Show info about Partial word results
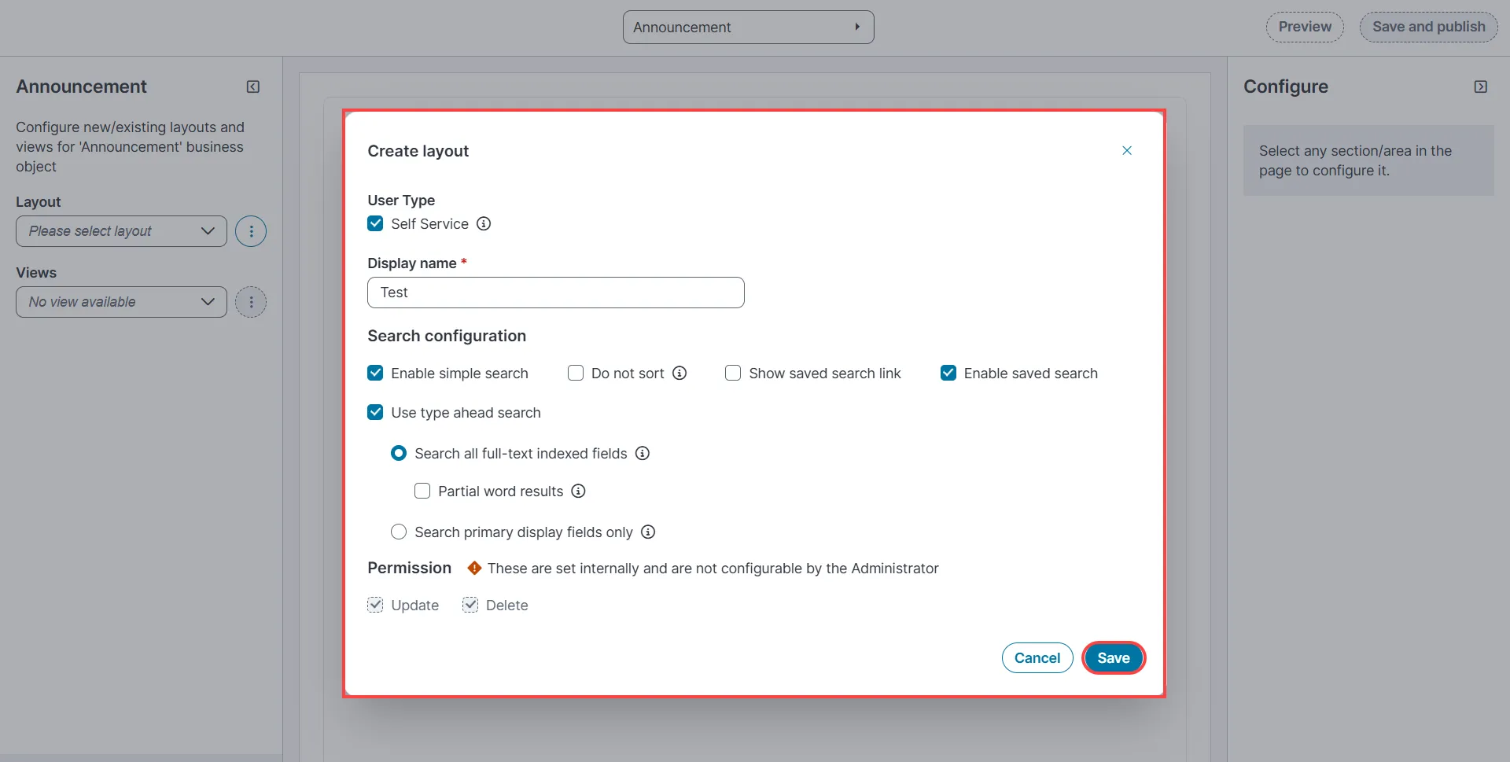This screenshot has height=762, width=1510. [x=579, y=491]
